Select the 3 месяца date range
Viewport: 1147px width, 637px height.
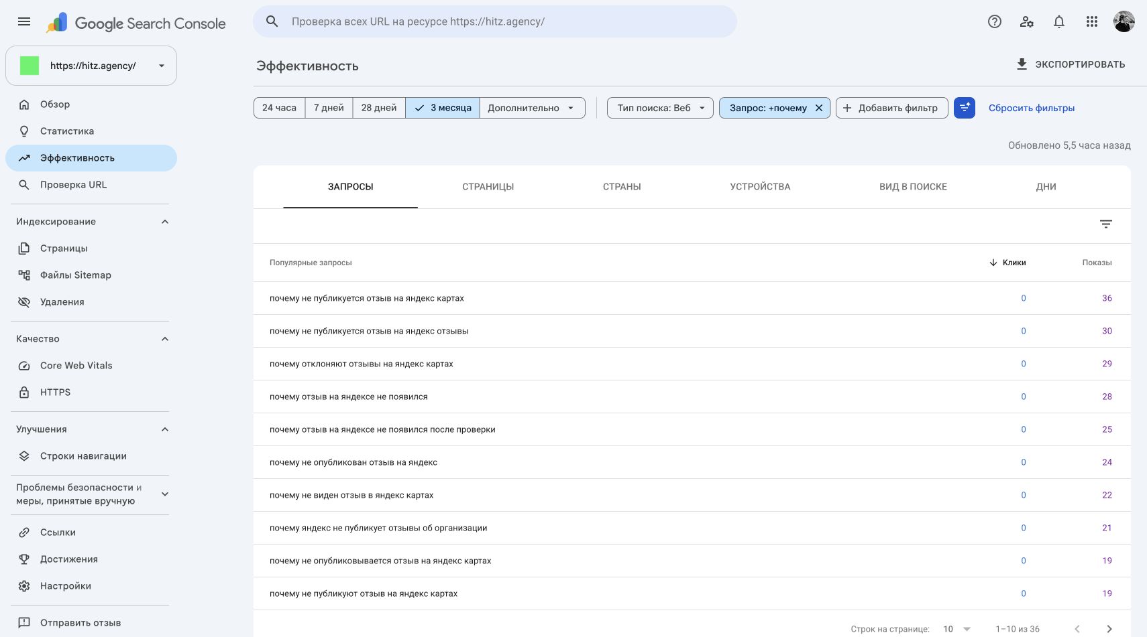443,108
